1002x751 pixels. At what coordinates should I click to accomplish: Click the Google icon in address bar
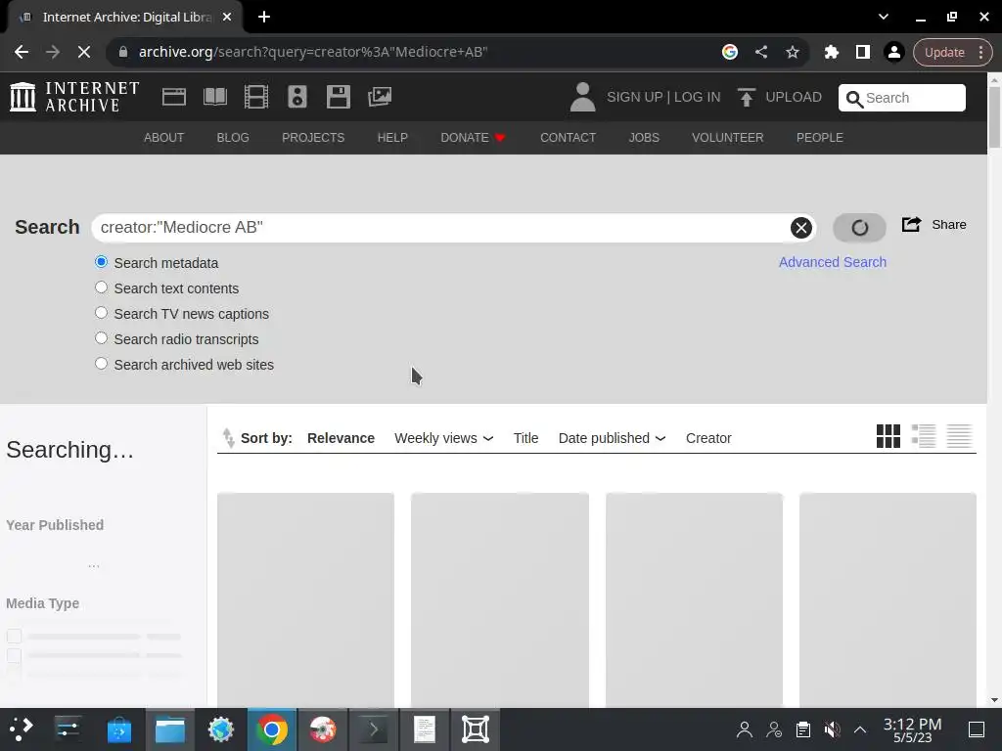[x=730, y=52]
